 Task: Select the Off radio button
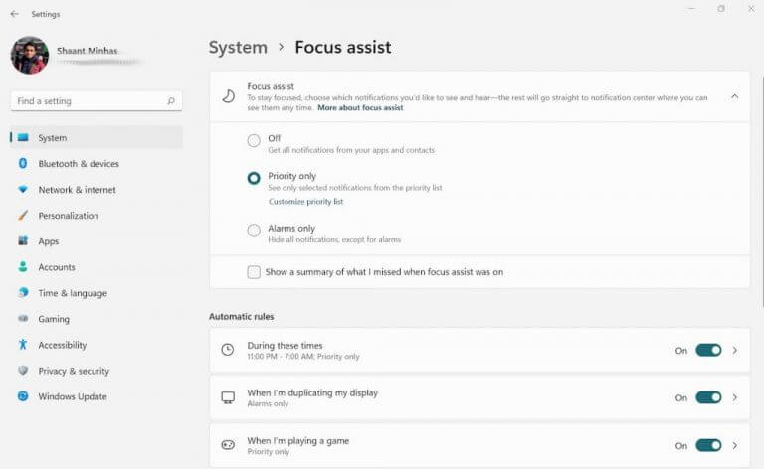(254, 141)
